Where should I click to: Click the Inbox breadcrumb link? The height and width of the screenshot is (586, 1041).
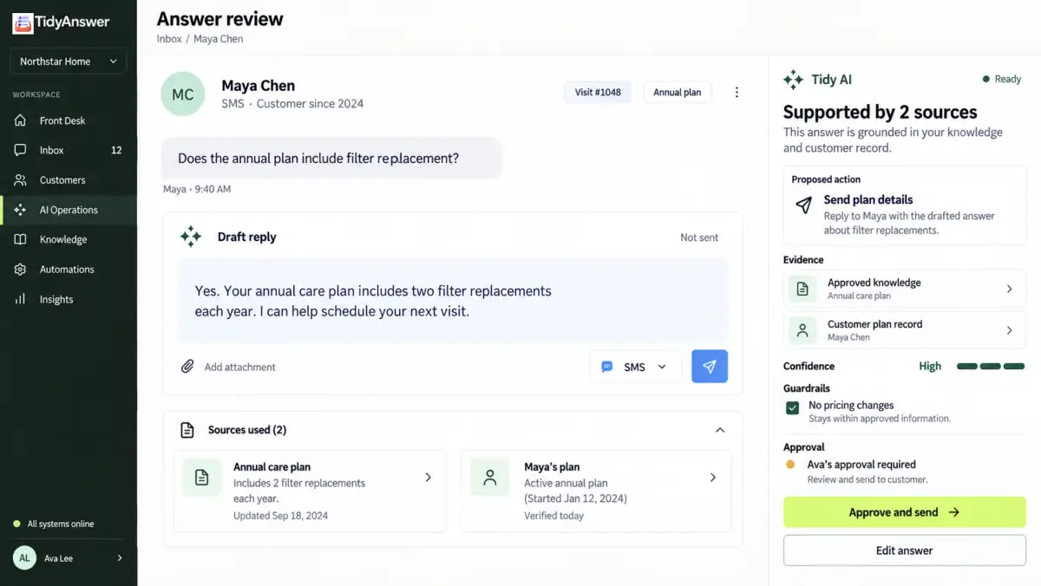point(169,39)
